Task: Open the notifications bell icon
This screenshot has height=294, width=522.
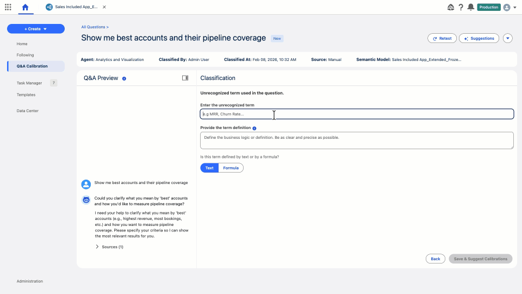Action: coord(470,7)
